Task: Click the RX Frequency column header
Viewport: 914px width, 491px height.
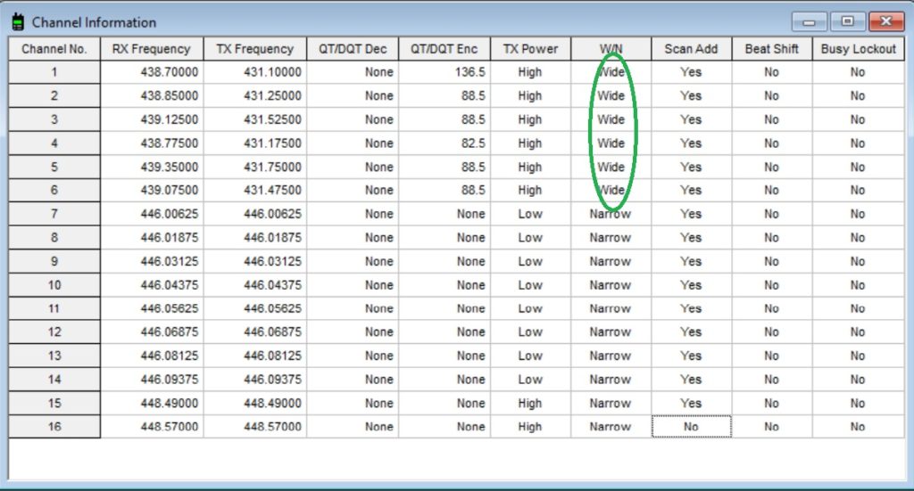Action: [152, 49]
